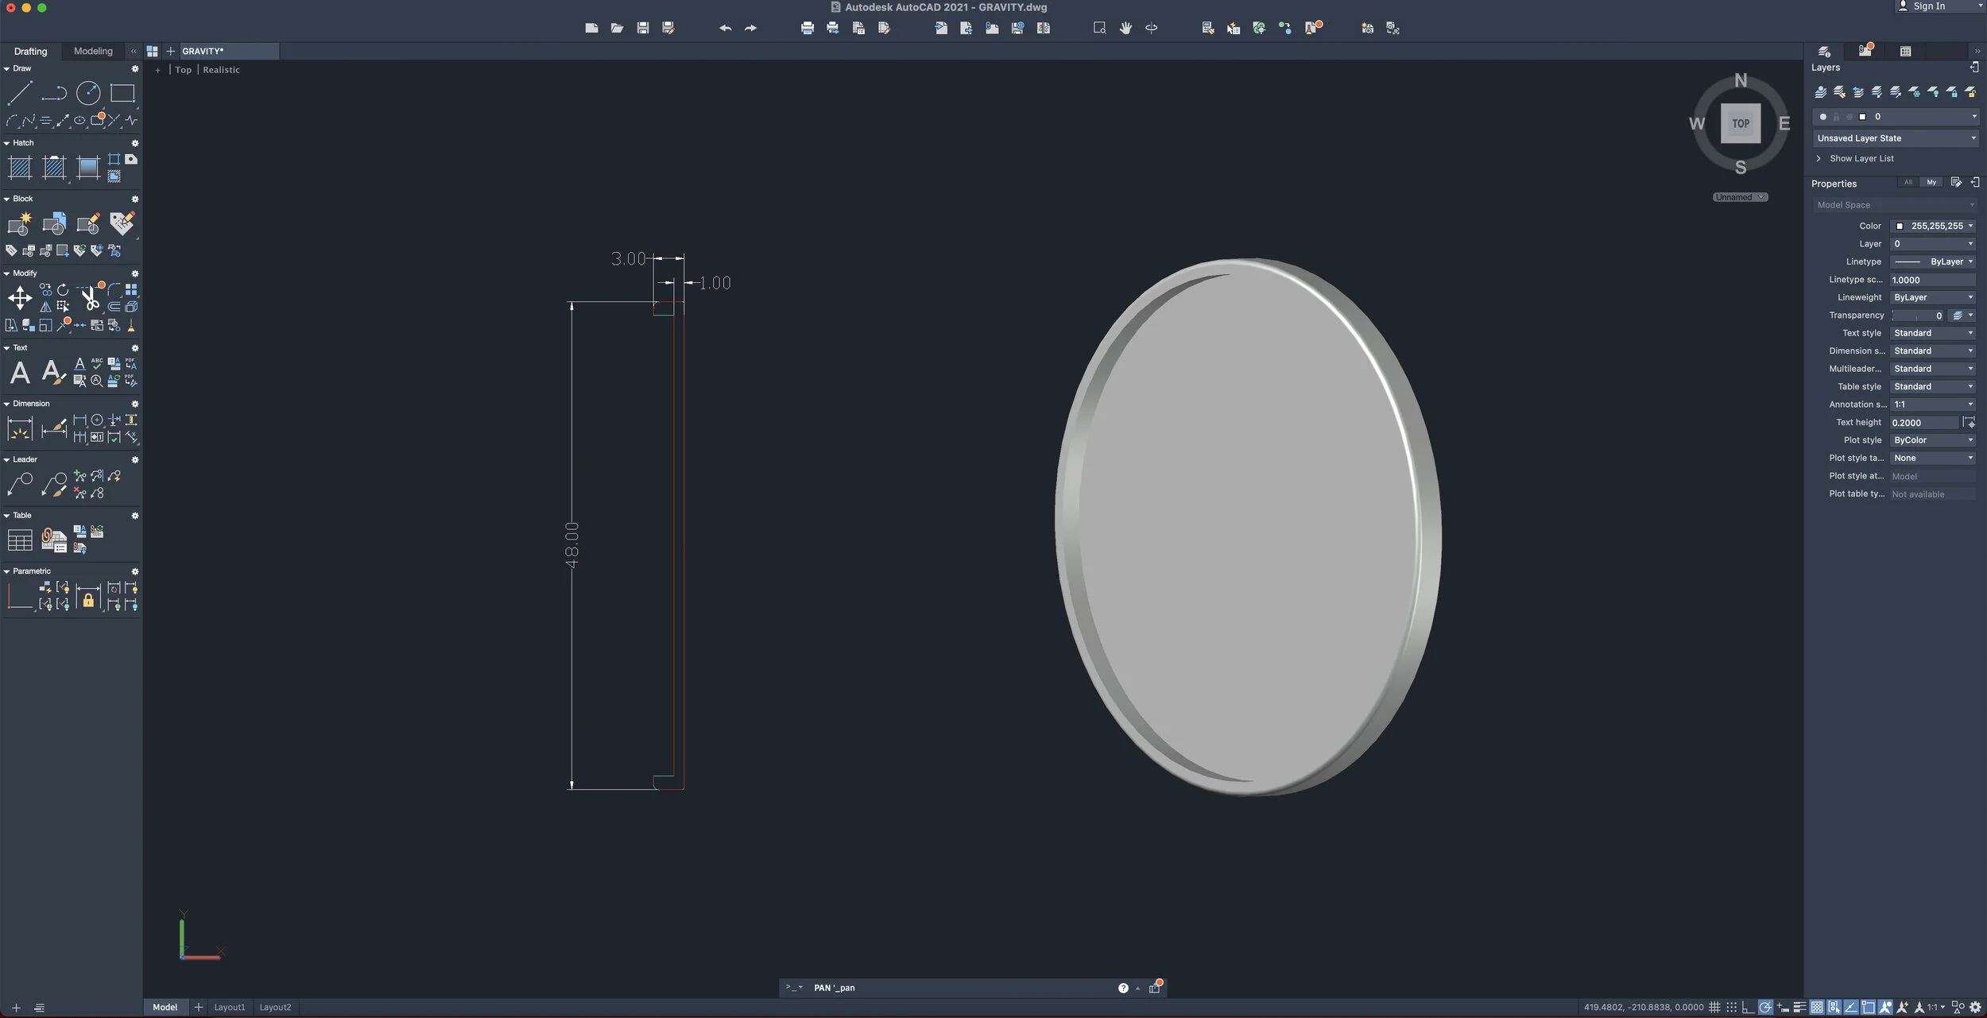The height and width of the screenshot is (1018, 1987).
Task: Switch to the Modeling tab
Action: 93,51
